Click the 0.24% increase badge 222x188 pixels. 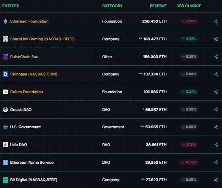(189, 92)
